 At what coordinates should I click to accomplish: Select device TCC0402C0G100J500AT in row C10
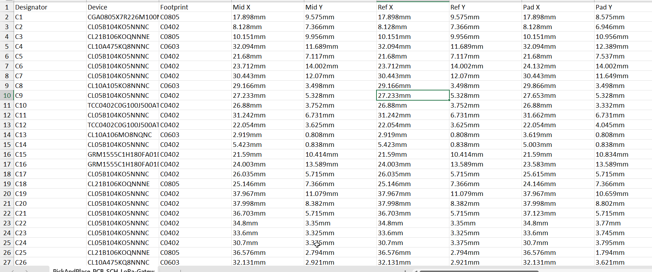tap(122, 105)
